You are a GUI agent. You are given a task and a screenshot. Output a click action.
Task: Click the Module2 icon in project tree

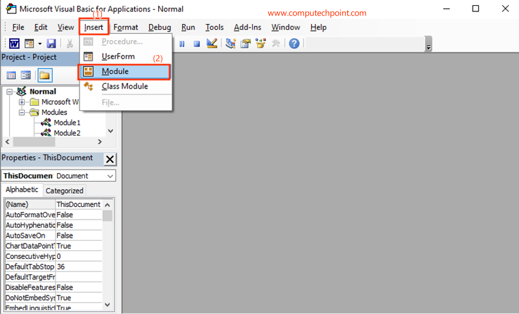pyautogui.click(x=46, y=133)
